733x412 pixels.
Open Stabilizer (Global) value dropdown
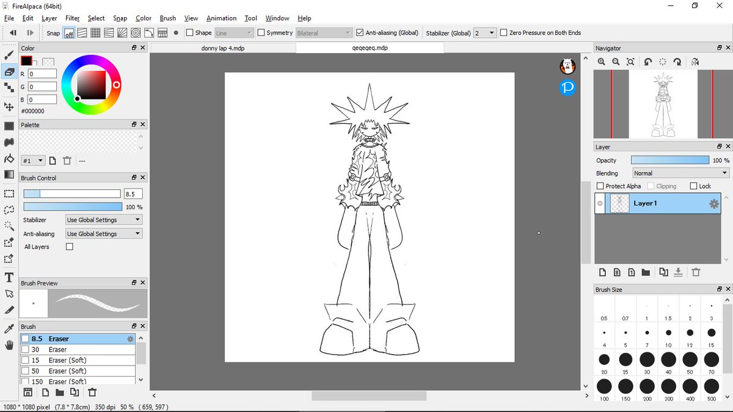click(x=484, y=33)
